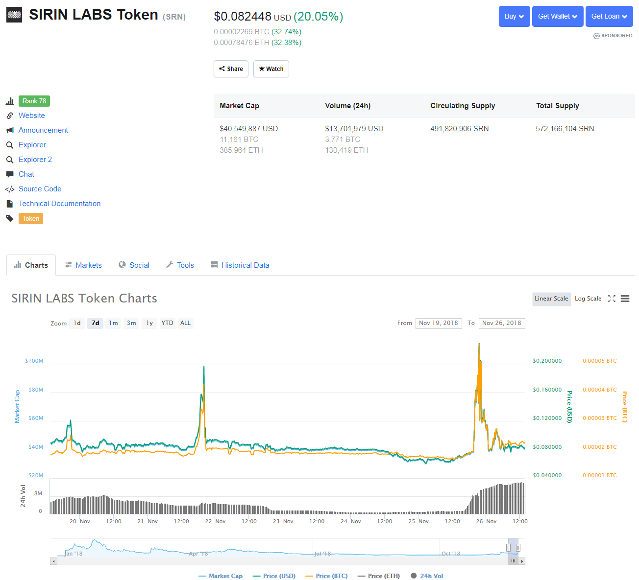The image size is (639, 580).
Task: Click the 572,166,104 SRN total supply
Action: tap(565, 129)
